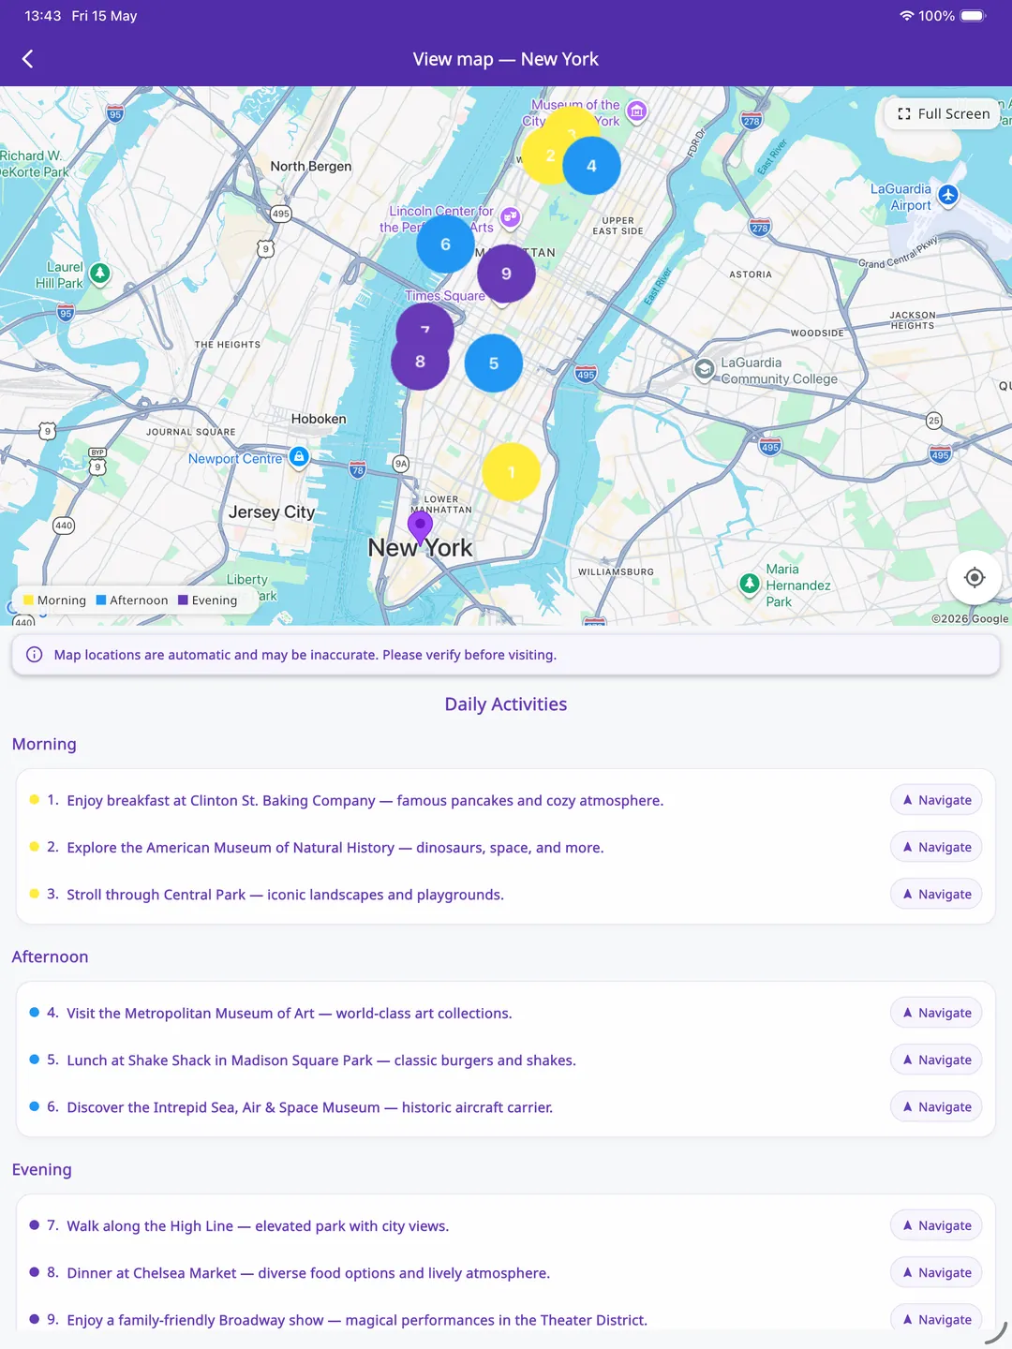Select activity 3 Stroll through Central Park

tap(285, 895)
